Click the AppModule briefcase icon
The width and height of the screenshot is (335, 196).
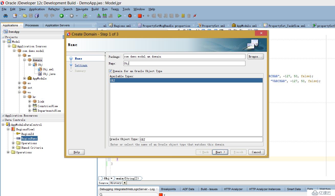pyautogui.click(x=30, y=78)
